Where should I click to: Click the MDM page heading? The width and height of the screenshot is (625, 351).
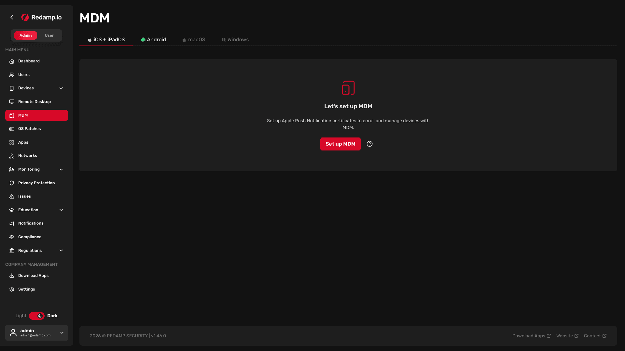(x=95, y=18)
